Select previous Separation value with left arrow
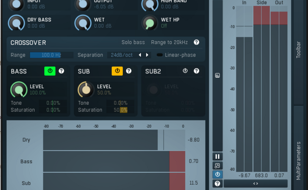The image size is (308, 190). [x=140, y=55]
